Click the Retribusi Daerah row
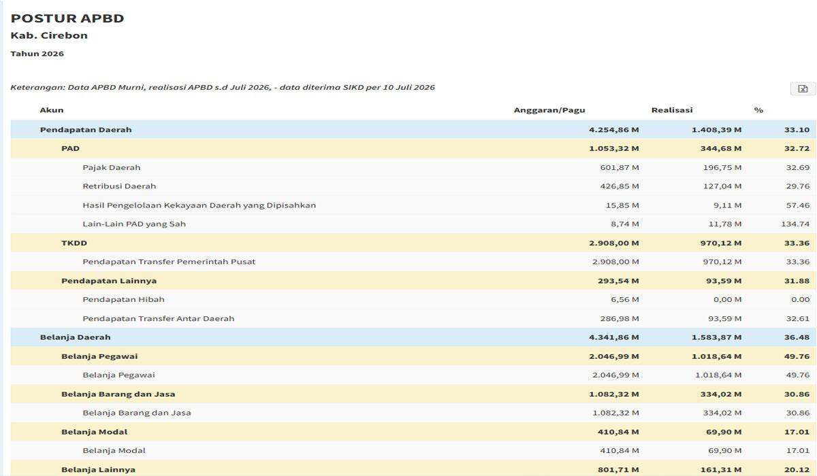The height and width of the screenshot is (476, 817). 413,186
